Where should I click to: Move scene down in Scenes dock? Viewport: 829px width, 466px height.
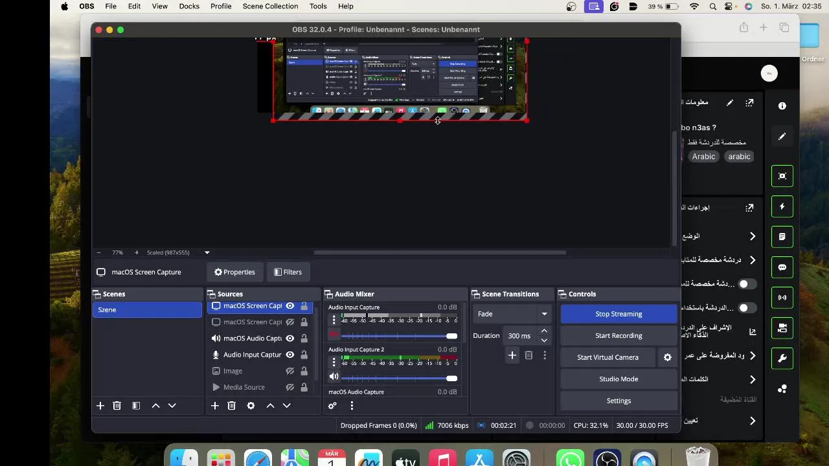coord(172,406)
